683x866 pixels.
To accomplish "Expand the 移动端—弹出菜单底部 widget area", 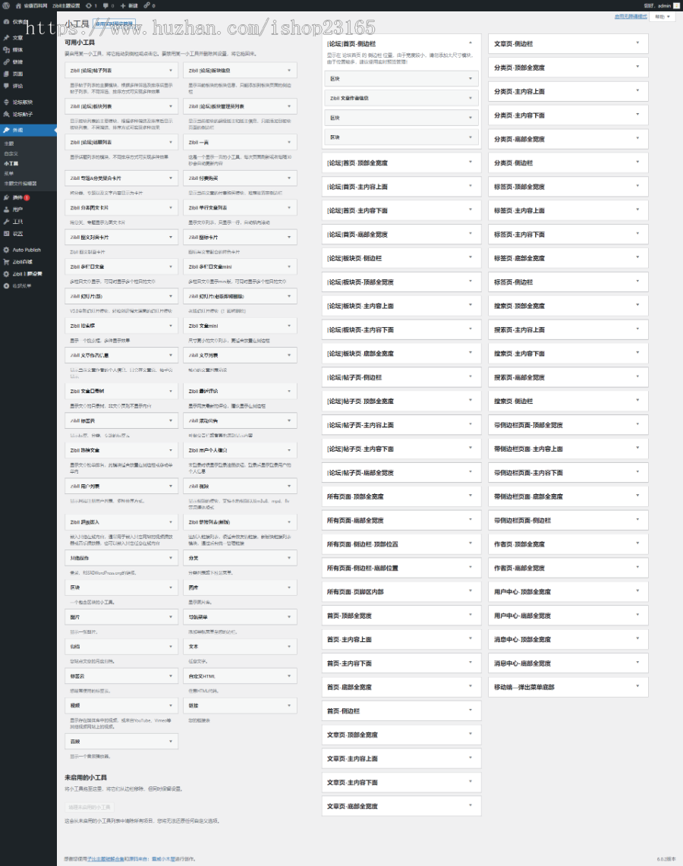I will pyautogui.click(x=637, y=687).
